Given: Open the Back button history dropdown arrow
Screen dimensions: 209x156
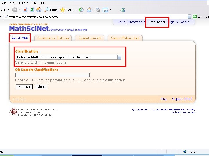Looking at the screenshot, I should [x=9, y=10].
